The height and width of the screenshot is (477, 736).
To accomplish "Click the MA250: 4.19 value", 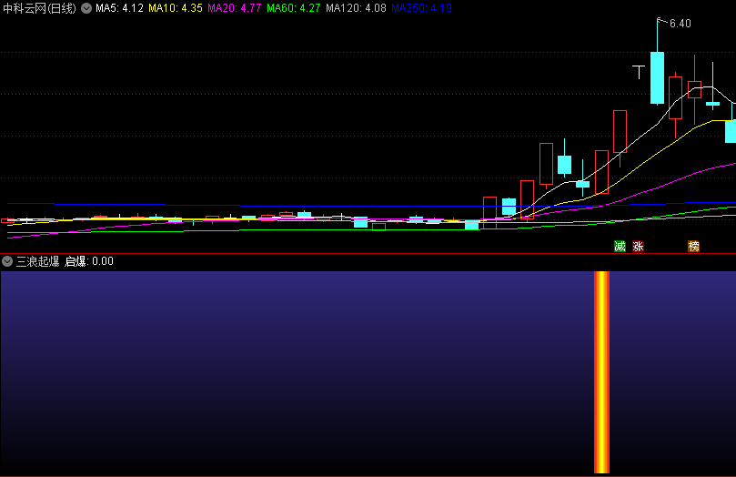I will (x=421, y=8).
